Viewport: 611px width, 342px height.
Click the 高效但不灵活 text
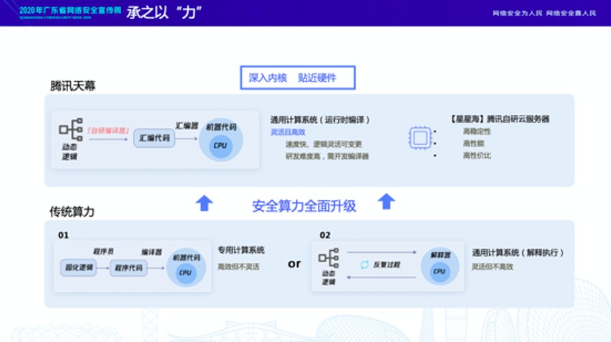[x=238, y=267]
